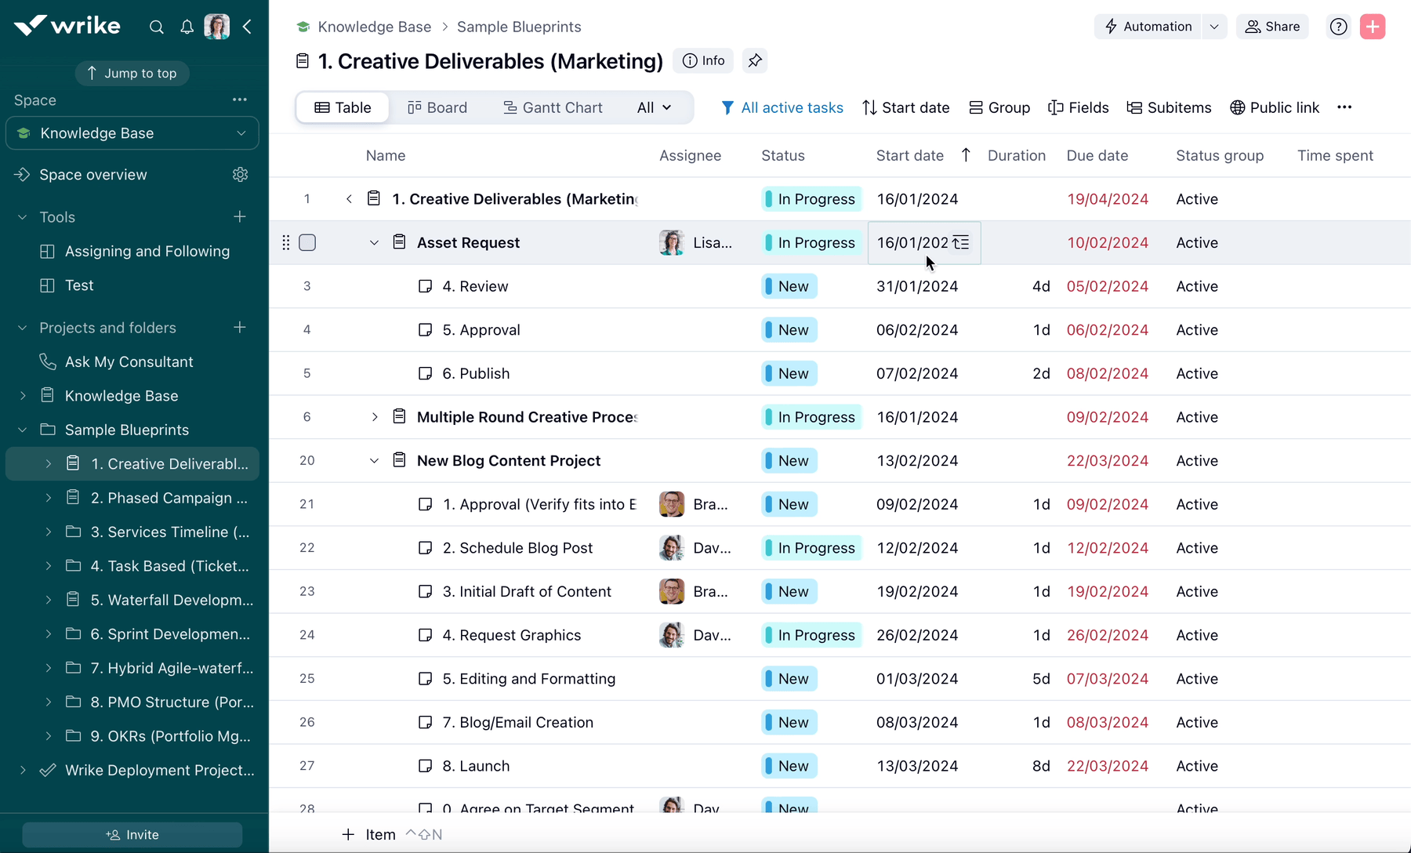The image size is (1411, 853).
Task: Open the Knowledge Base space dropdown
Action: click(x=241, y=132)
